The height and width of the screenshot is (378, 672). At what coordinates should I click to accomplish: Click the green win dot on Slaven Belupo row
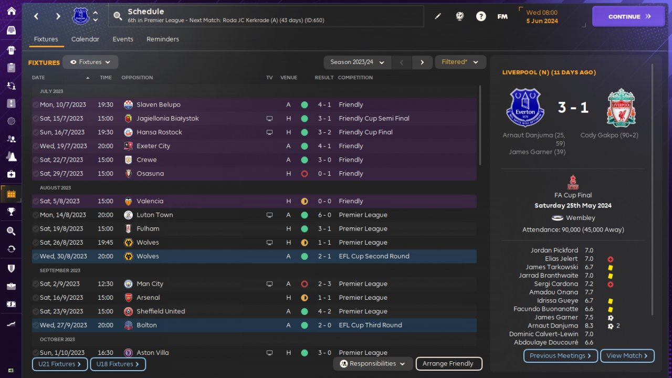pyautogui.click(x=304, y=105)
